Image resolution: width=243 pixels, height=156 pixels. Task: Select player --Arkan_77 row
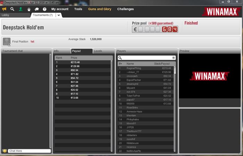pos(146,72)
